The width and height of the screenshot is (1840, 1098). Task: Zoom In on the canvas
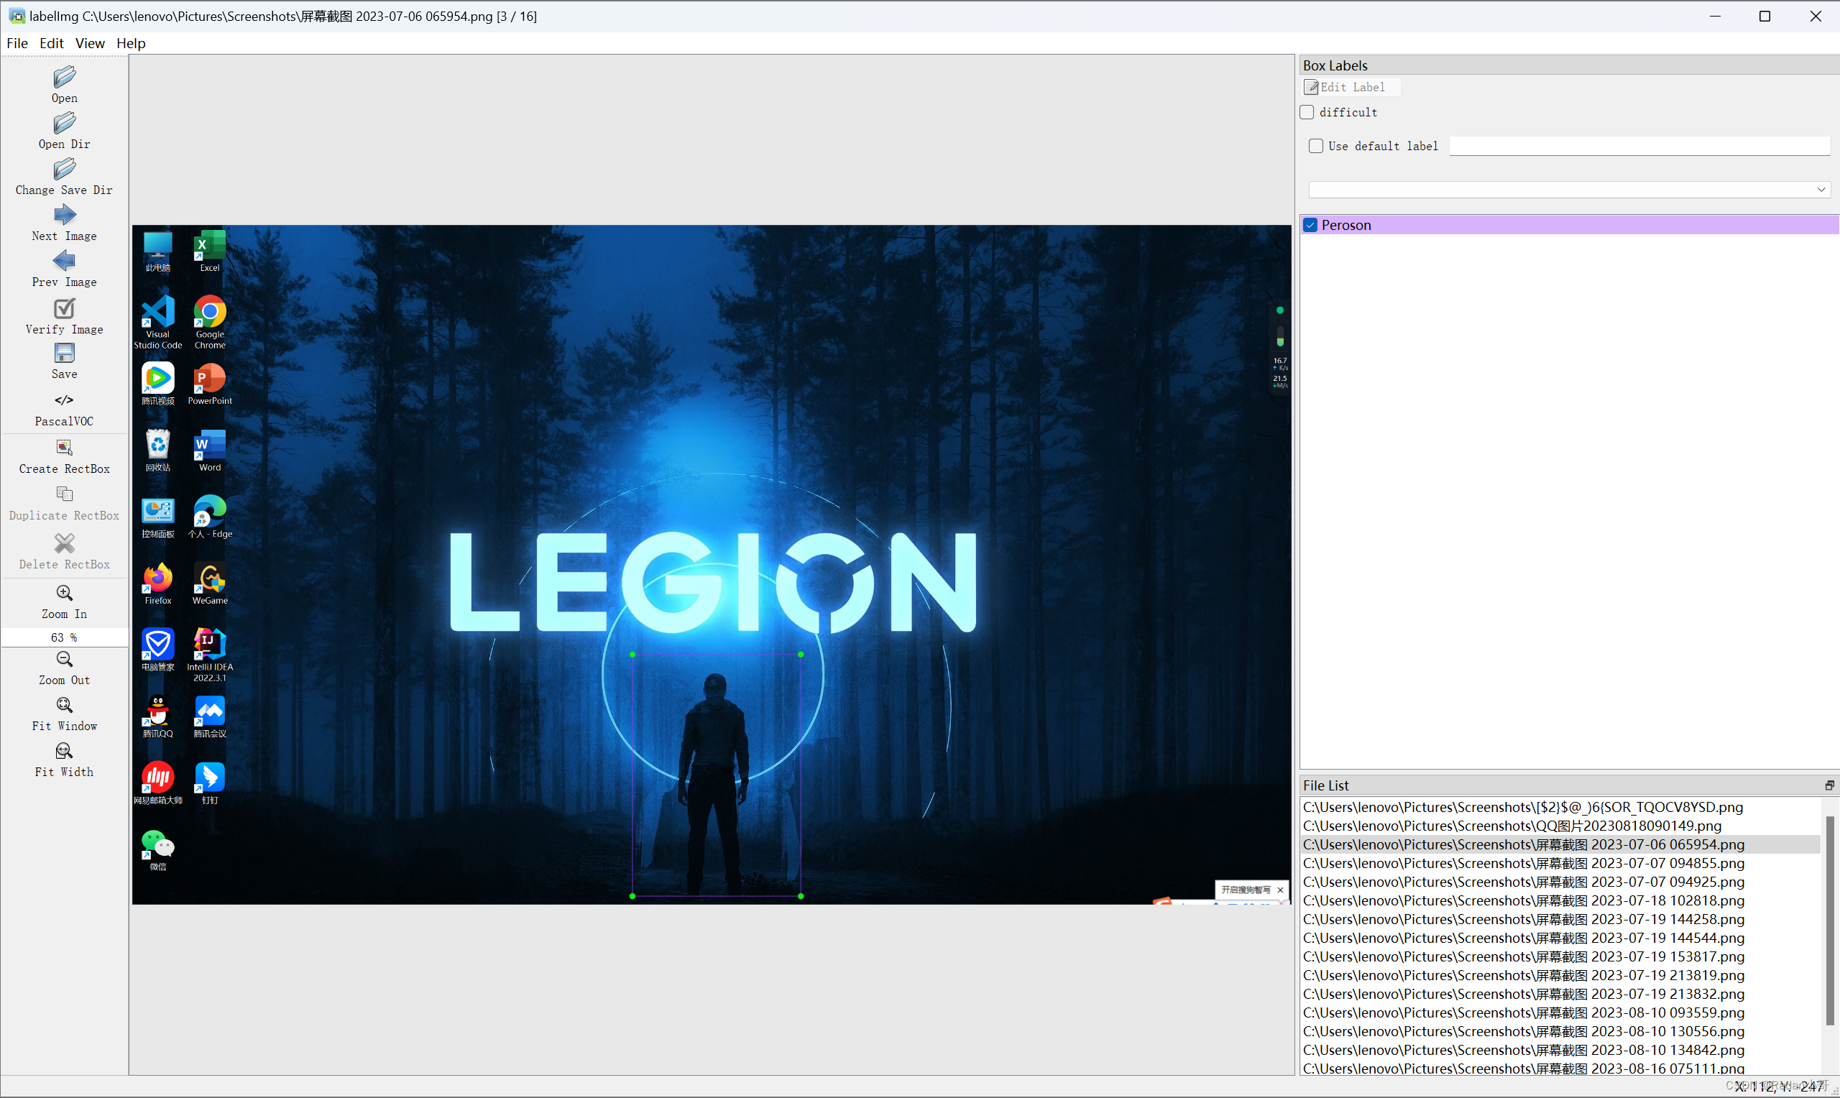pyautogui.click(x=65, y=593)
